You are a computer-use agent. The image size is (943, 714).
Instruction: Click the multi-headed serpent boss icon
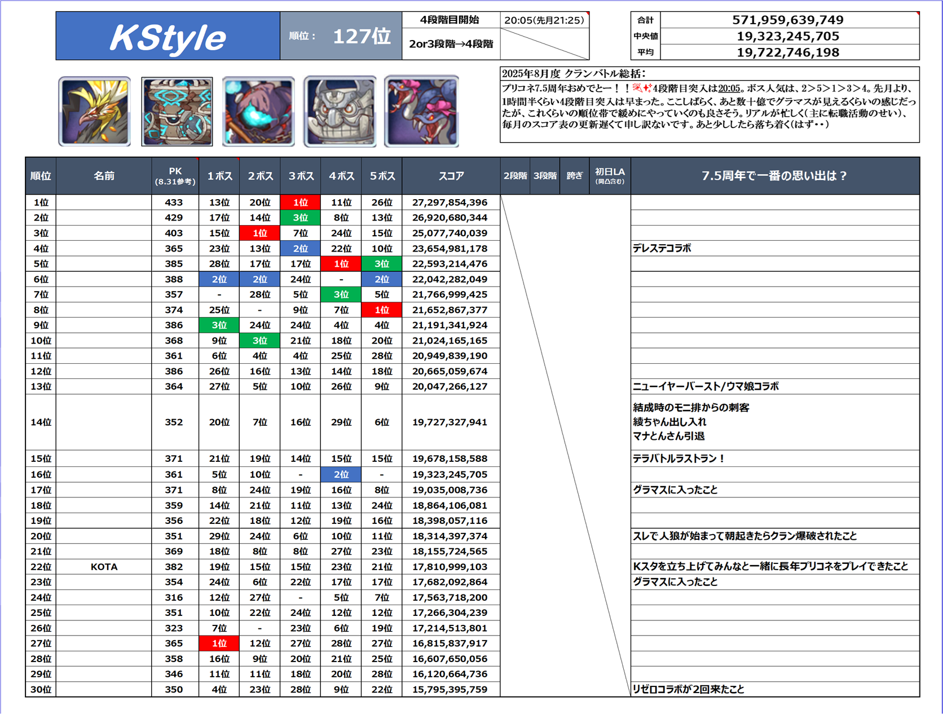421,112
